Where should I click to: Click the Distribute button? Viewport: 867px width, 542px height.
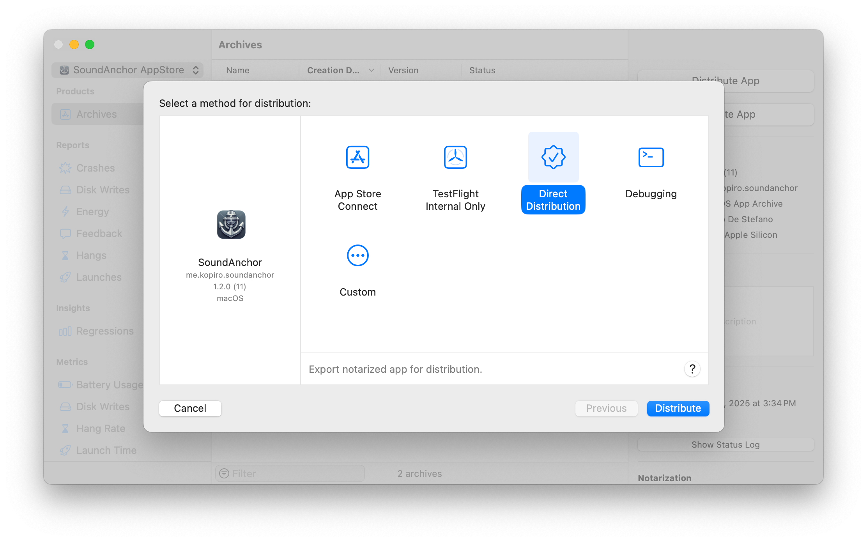(678, 408)
